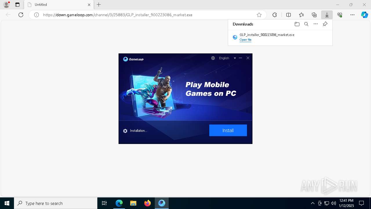Open Microsoft Edge from taskbar
The image size is (371, 209).
119,203
